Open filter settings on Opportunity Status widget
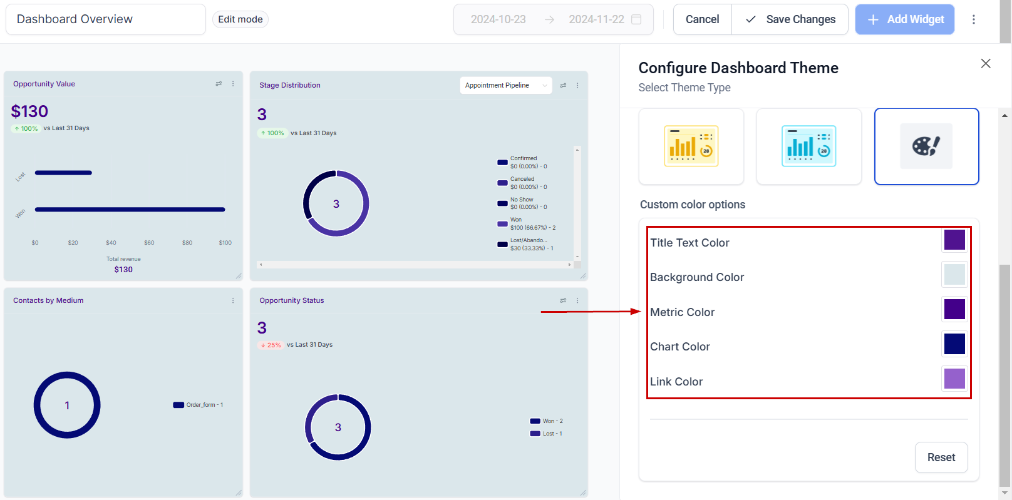The image size is (1012, 500). (563, 300)
